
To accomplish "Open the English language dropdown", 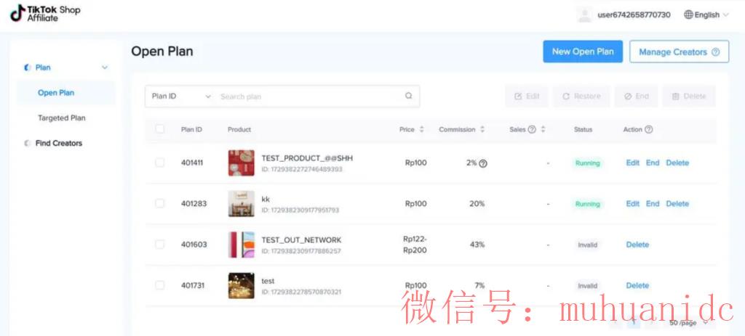I will click(x=706, y=15).
